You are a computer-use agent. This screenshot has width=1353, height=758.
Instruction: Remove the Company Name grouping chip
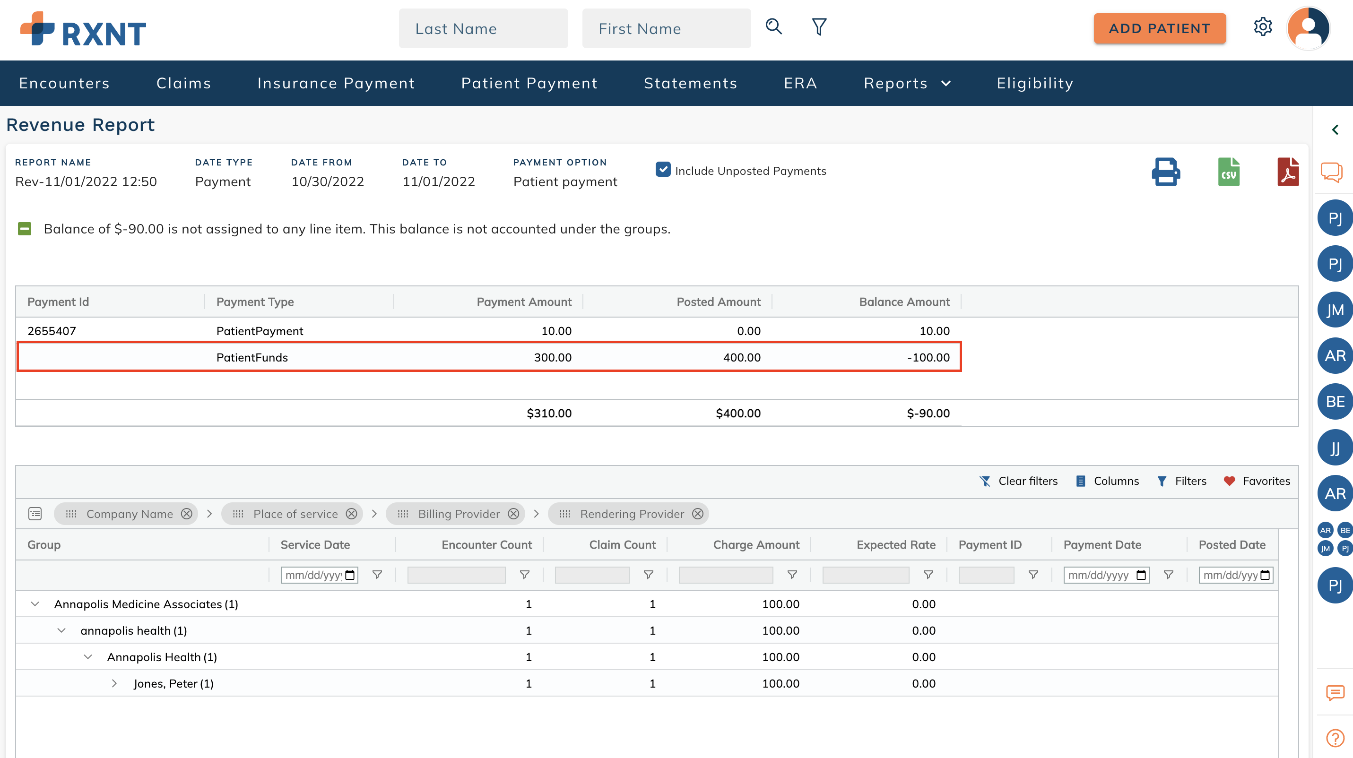[x=186, y=514]
